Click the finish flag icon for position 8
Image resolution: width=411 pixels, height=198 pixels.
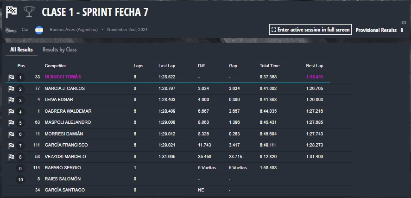[11, 157]
